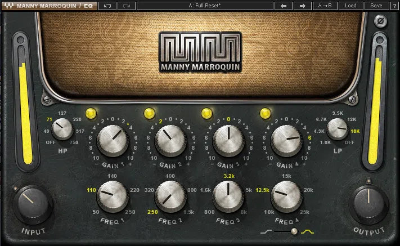Click the Waves logo in top-left corner
This screenshot has height=246, width=400.
[x=8, y=6]
